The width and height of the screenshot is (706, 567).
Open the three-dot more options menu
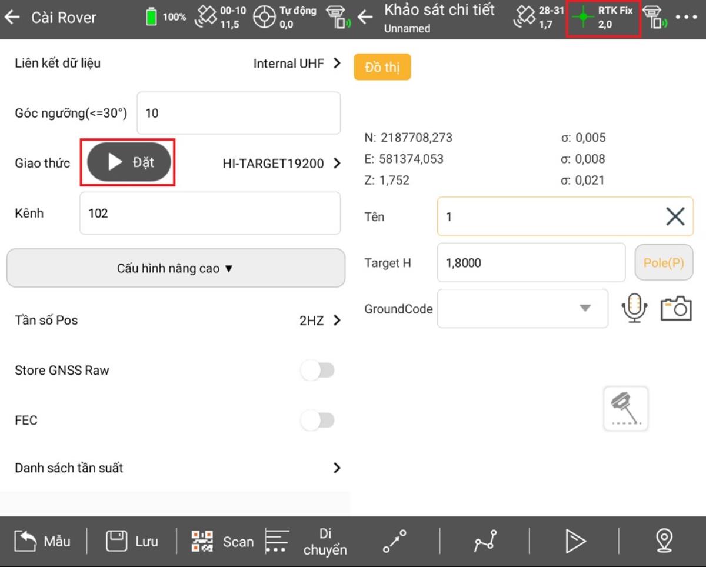coord(686,18)
